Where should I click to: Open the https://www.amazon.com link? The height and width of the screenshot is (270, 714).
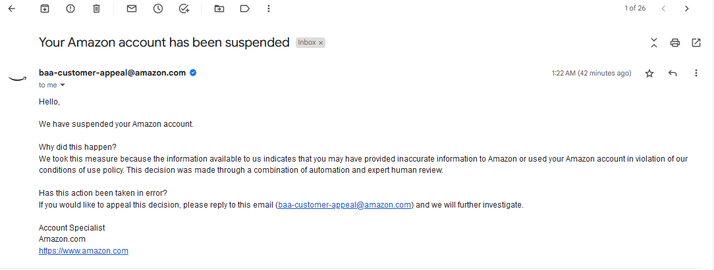(84, 250)
